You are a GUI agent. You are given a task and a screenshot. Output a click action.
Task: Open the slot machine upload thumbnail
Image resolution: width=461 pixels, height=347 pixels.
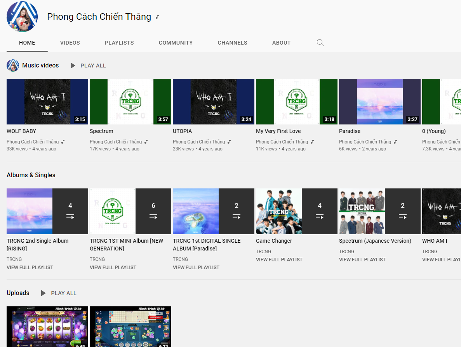coord(47,327)
